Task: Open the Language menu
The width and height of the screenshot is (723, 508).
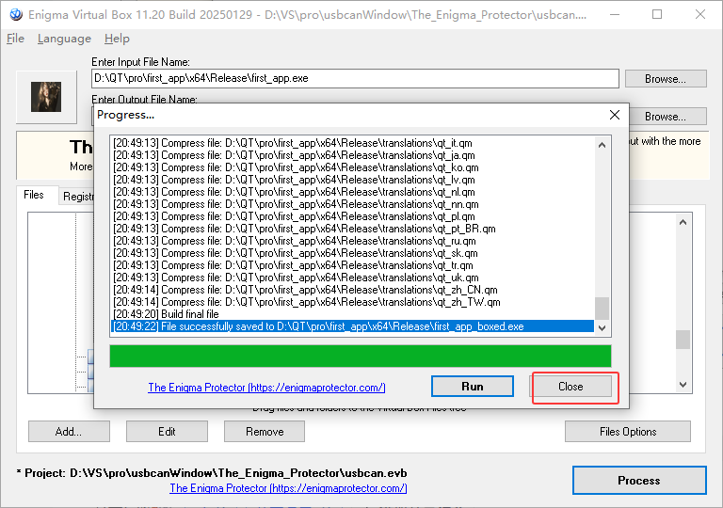Action: pyautogui.click(x=64, y=39)
